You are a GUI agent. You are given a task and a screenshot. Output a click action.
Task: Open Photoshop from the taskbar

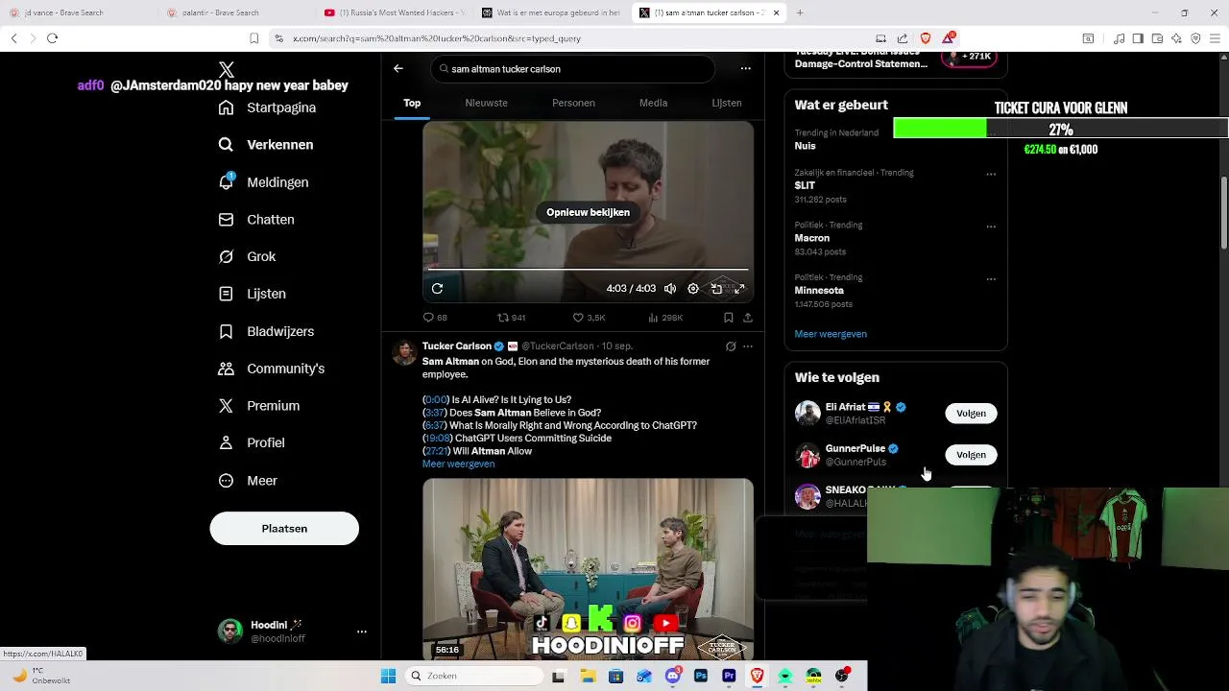point(701,676)
